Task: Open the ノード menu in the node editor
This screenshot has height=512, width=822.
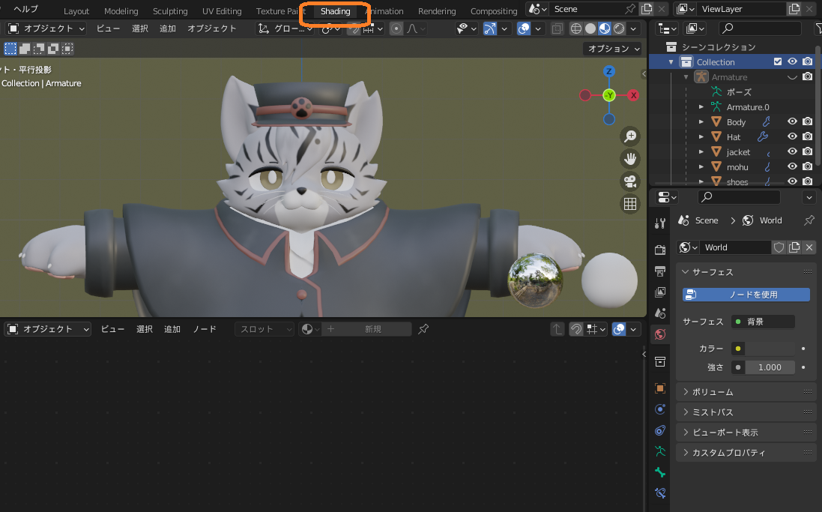Action: (205, 329)
